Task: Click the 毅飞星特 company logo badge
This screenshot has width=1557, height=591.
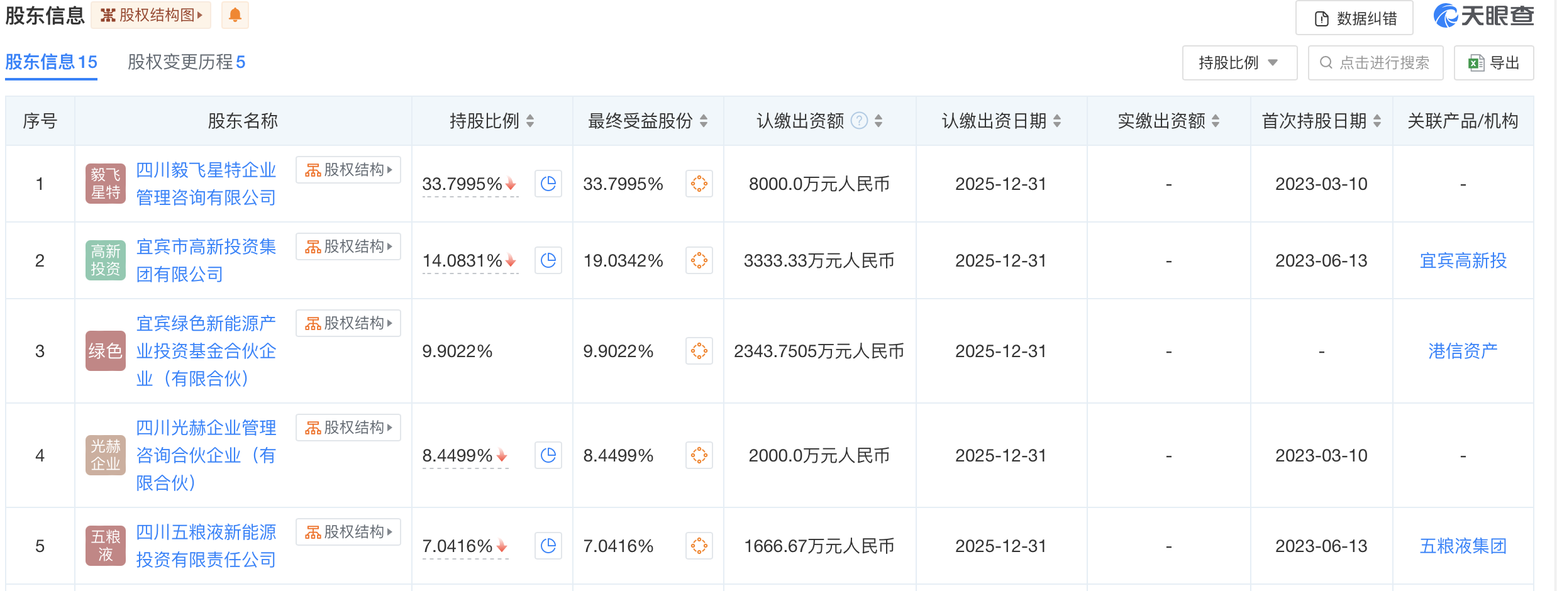Action: pyautogui.click(x=106, y=184)
